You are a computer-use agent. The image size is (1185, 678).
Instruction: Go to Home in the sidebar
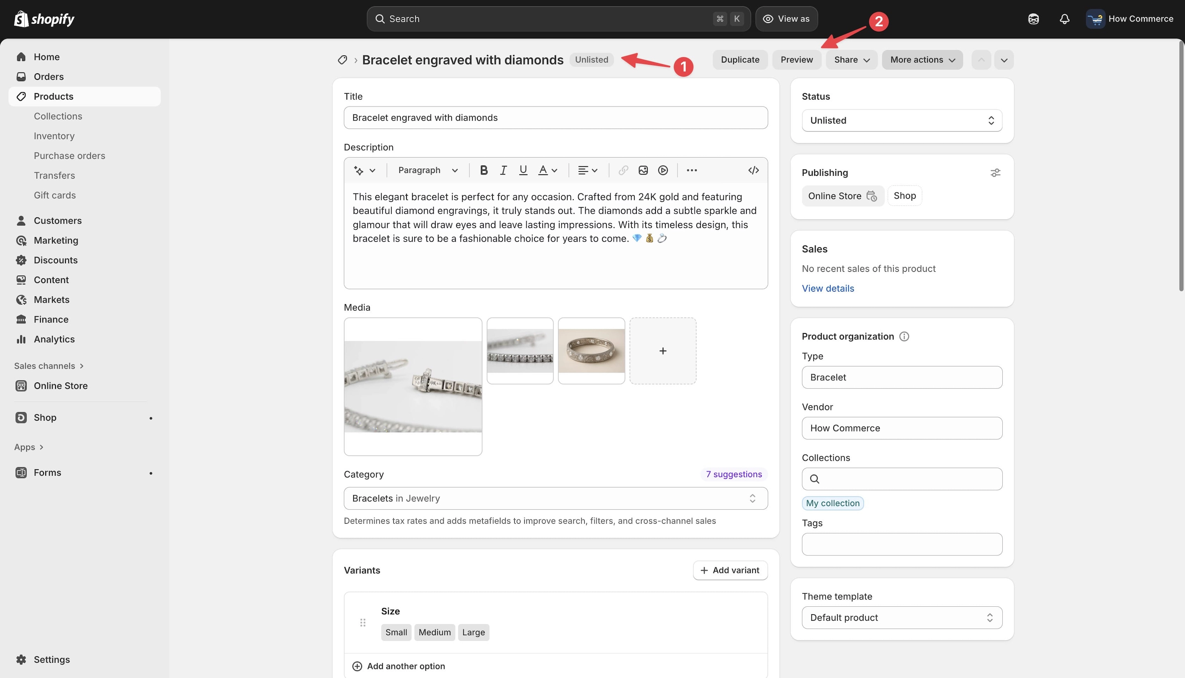tap(84, 57)
